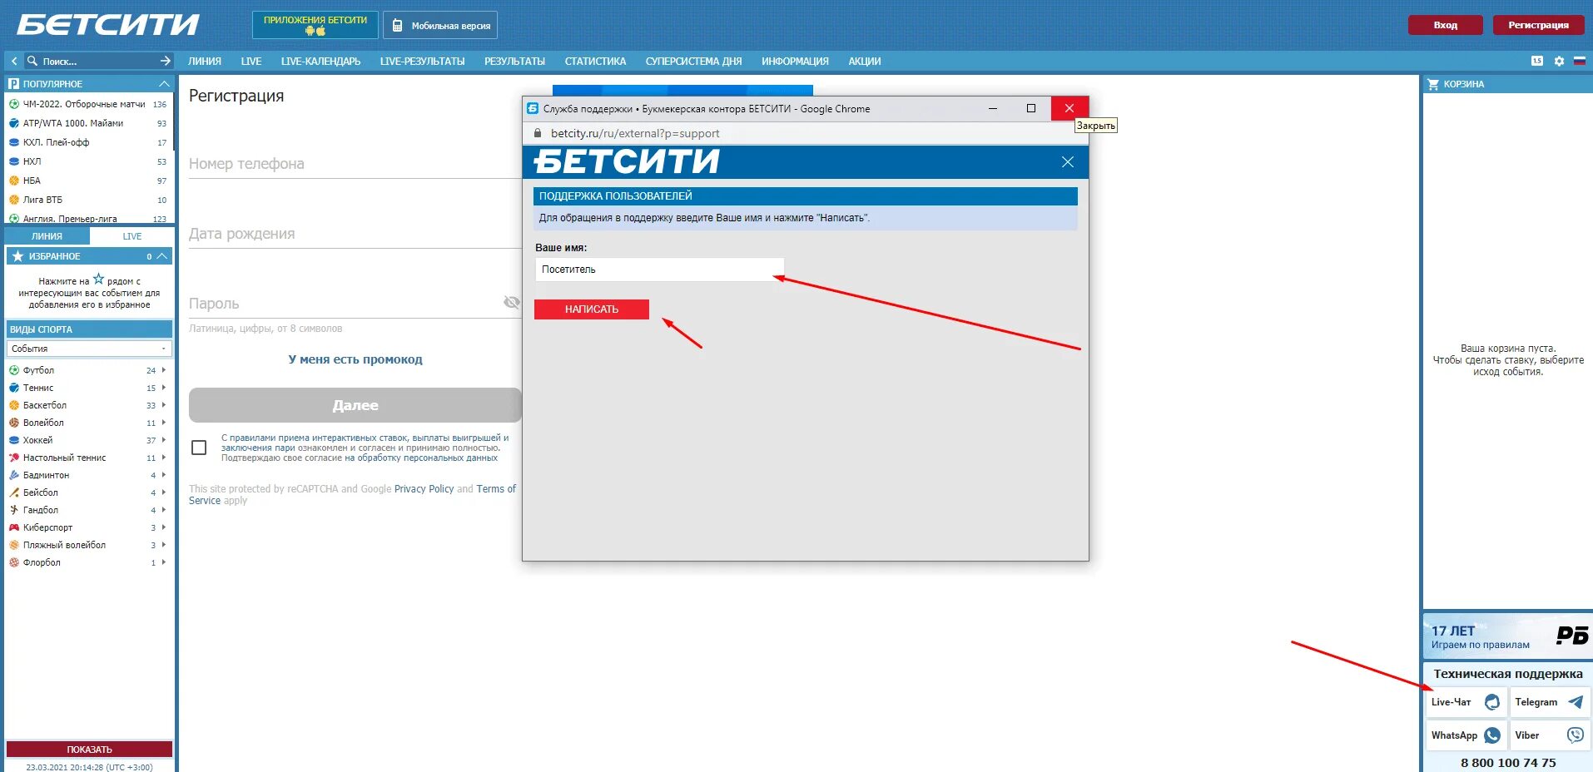This screenshot has height=772, width=1593.
Task: Change language via Russian flag icon
Action: (x=1579, y=61)
